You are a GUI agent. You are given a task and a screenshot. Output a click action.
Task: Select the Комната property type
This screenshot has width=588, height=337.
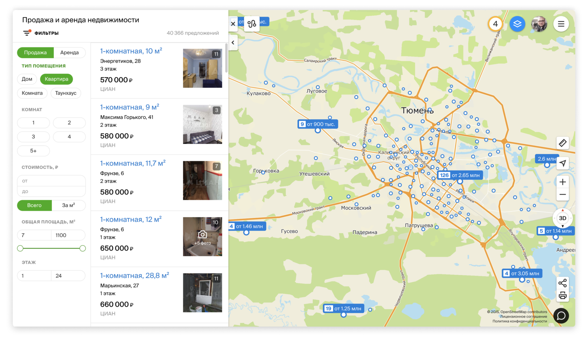click(32, 93)
